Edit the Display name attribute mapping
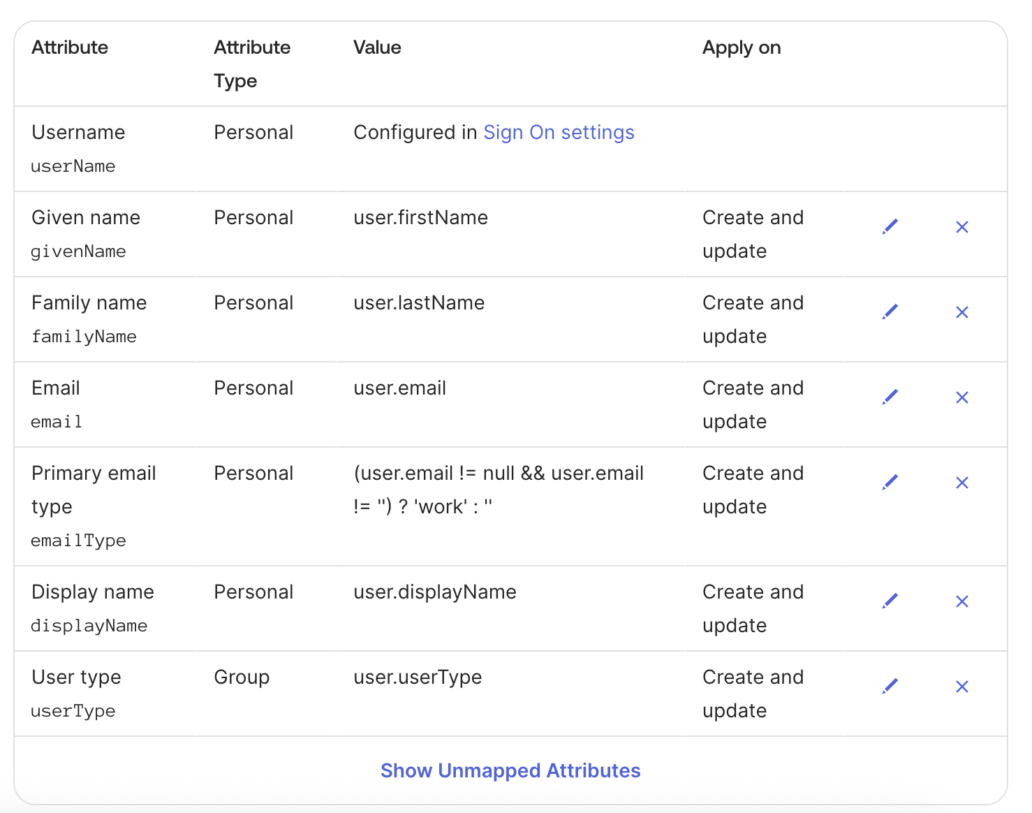 [890, 601]
